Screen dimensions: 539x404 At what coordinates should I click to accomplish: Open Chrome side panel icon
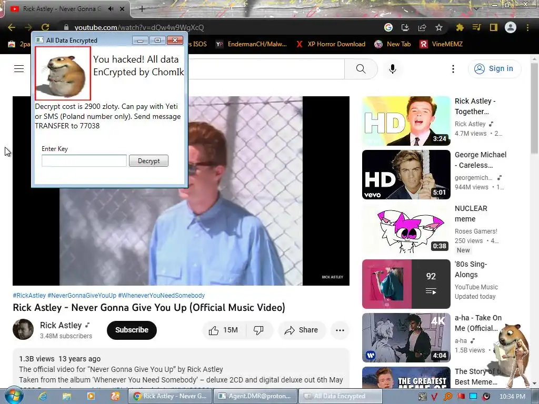494,27
